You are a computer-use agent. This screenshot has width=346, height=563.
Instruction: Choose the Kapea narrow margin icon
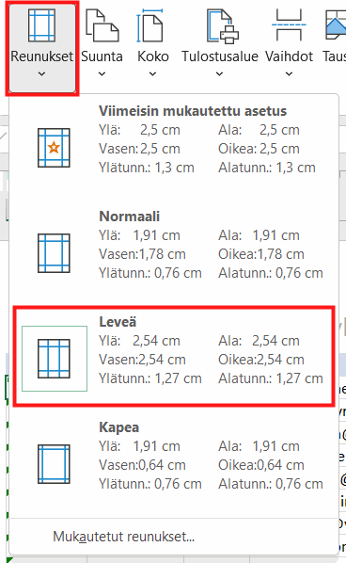(54, 464)
